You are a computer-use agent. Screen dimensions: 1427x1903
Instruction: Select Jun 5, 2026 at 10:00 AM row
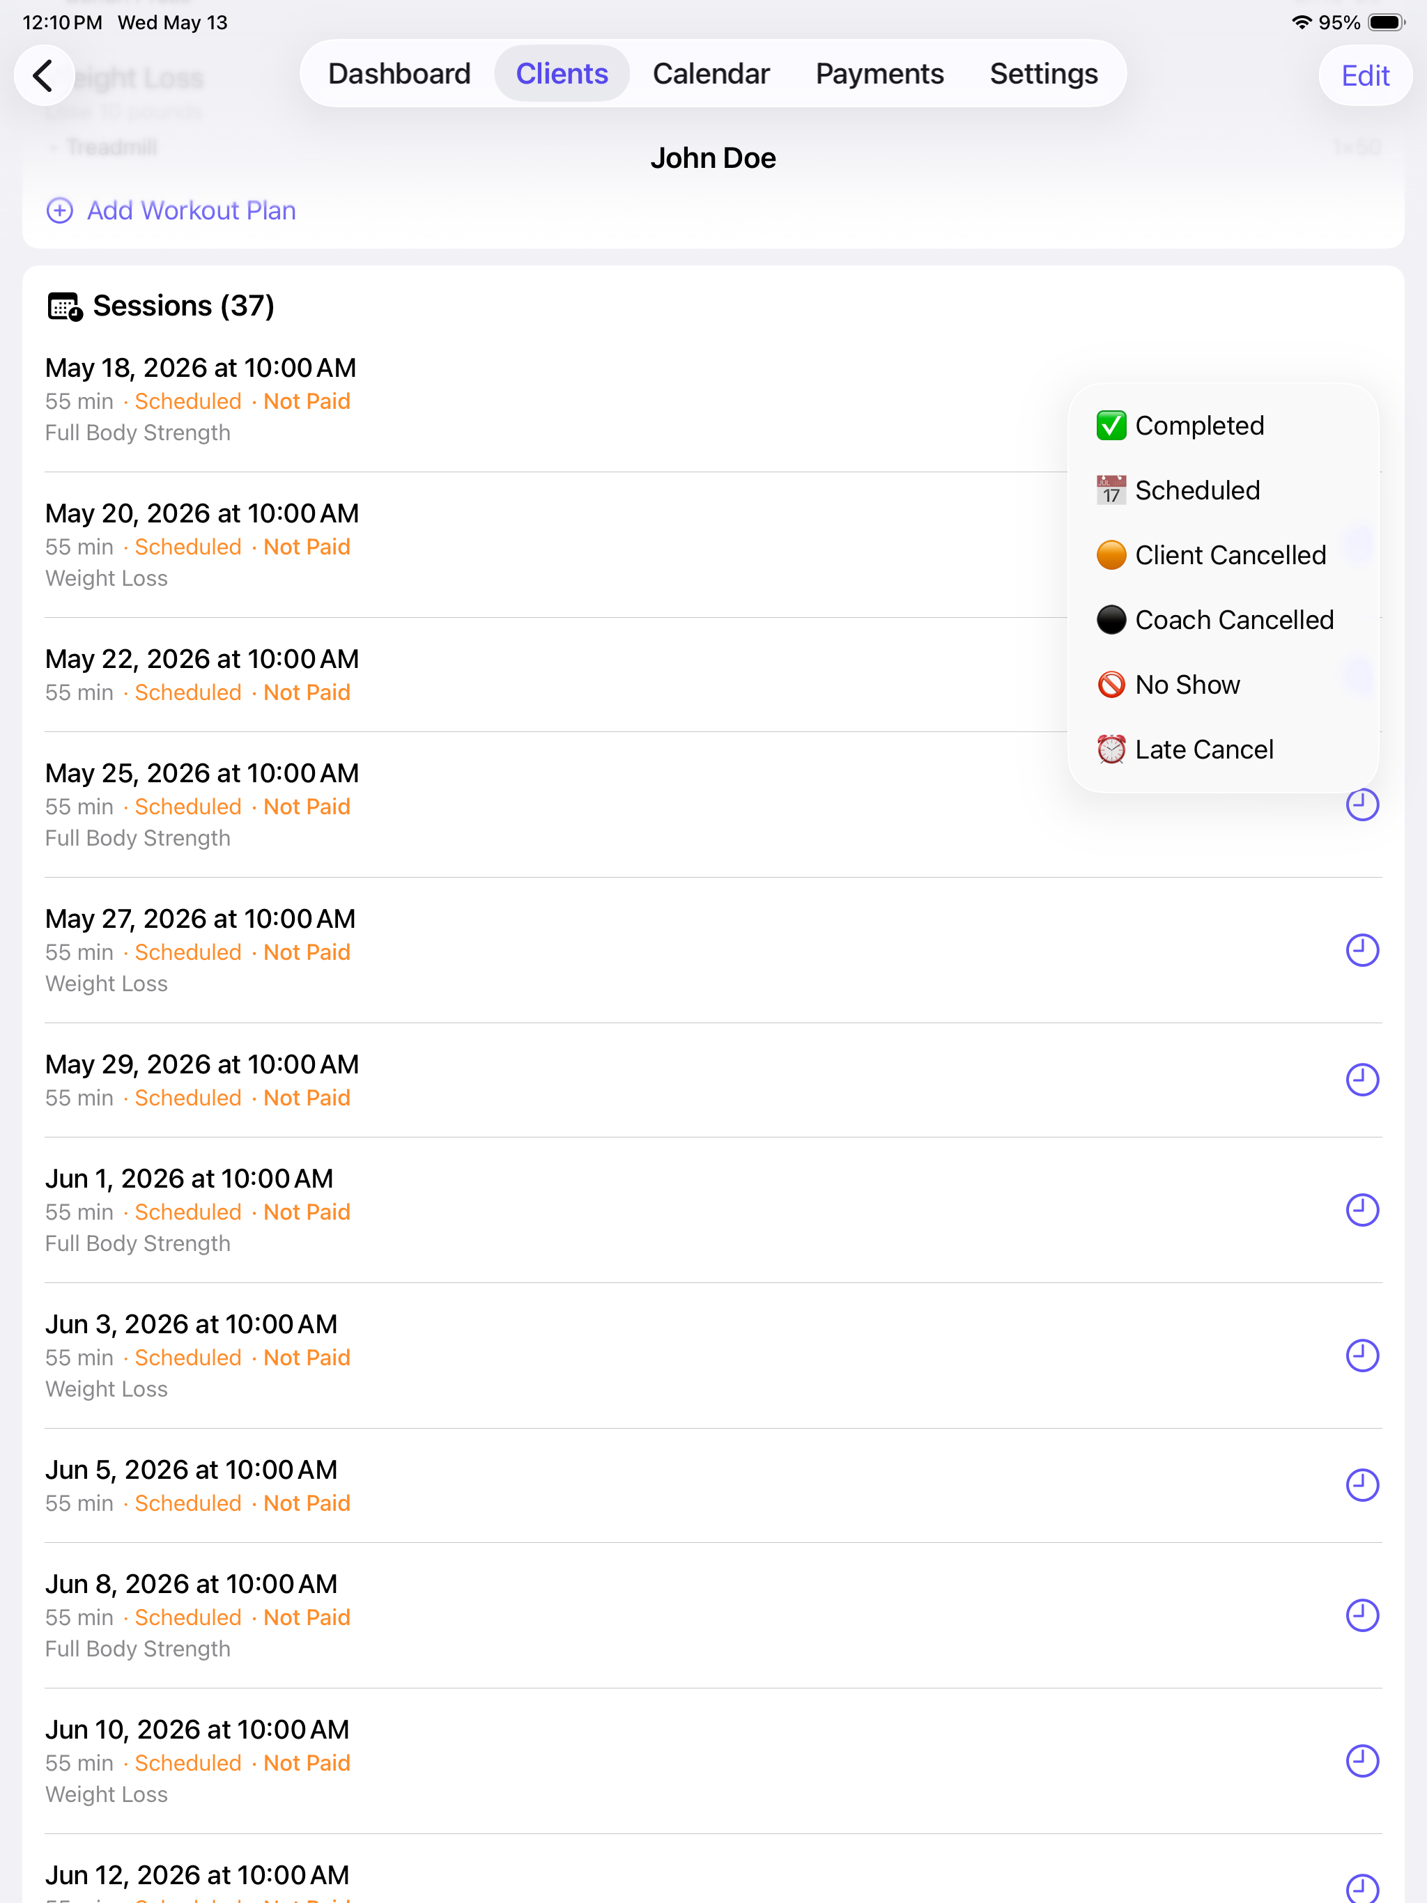coord(713,1486)
